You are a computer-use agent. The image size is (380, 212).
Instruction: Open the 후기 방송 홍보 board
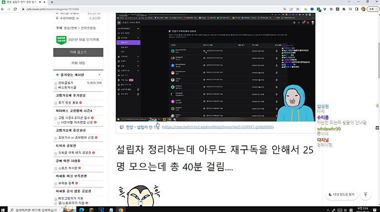(68, 103)
